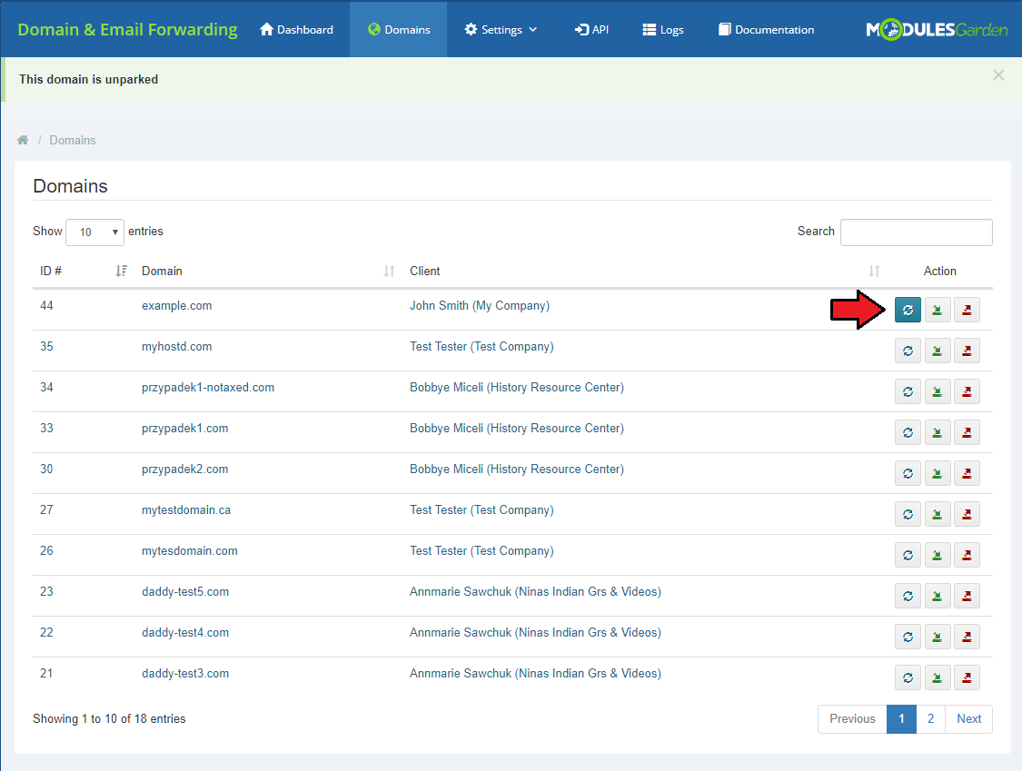The height and width of the screenshot is (771, 1022).
Task: Open daddy-test5.com domain link
Action: pyautogui.click(x=185, y=592)
